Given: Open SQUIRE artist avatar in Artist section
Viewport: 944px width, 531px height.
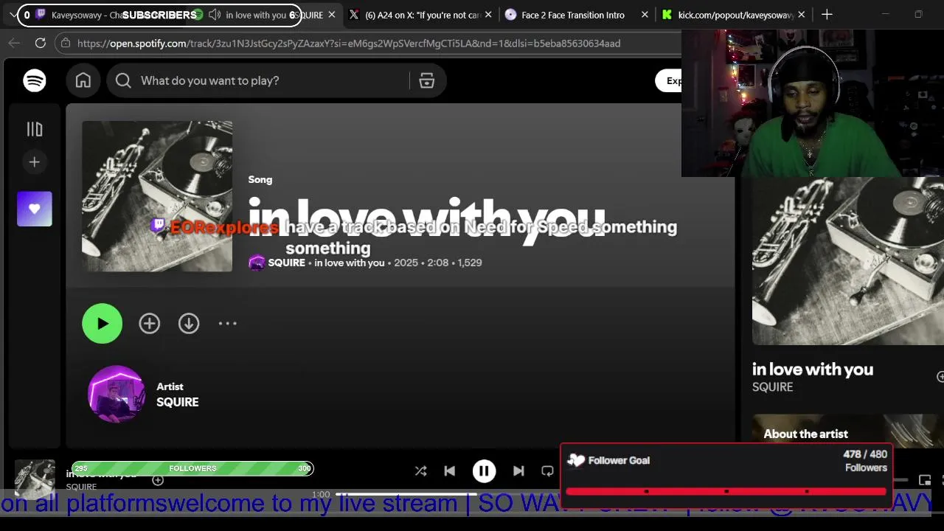Looking at the screenshot, I should [x=117, y=394].
